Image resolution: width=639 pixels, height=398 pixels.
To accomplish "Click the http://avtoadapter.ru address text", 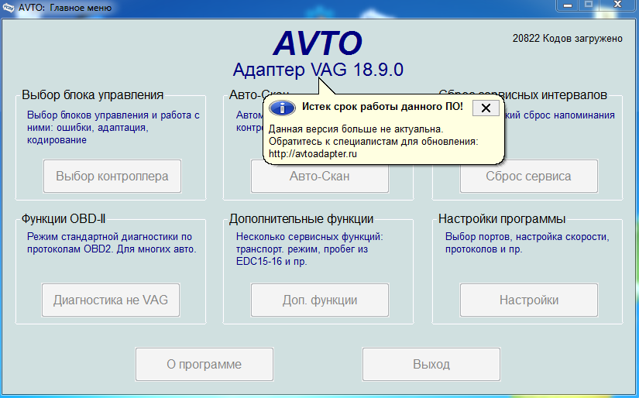I will pyautogui.click(x=313, y=154).
